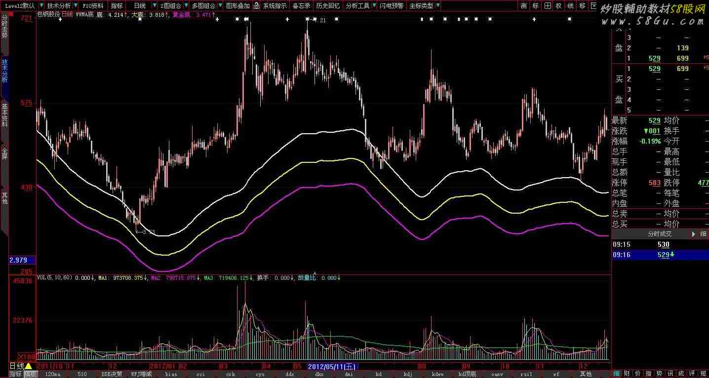
Task: Open the 历史回忆 toolbar button
Action: [328, 6]
